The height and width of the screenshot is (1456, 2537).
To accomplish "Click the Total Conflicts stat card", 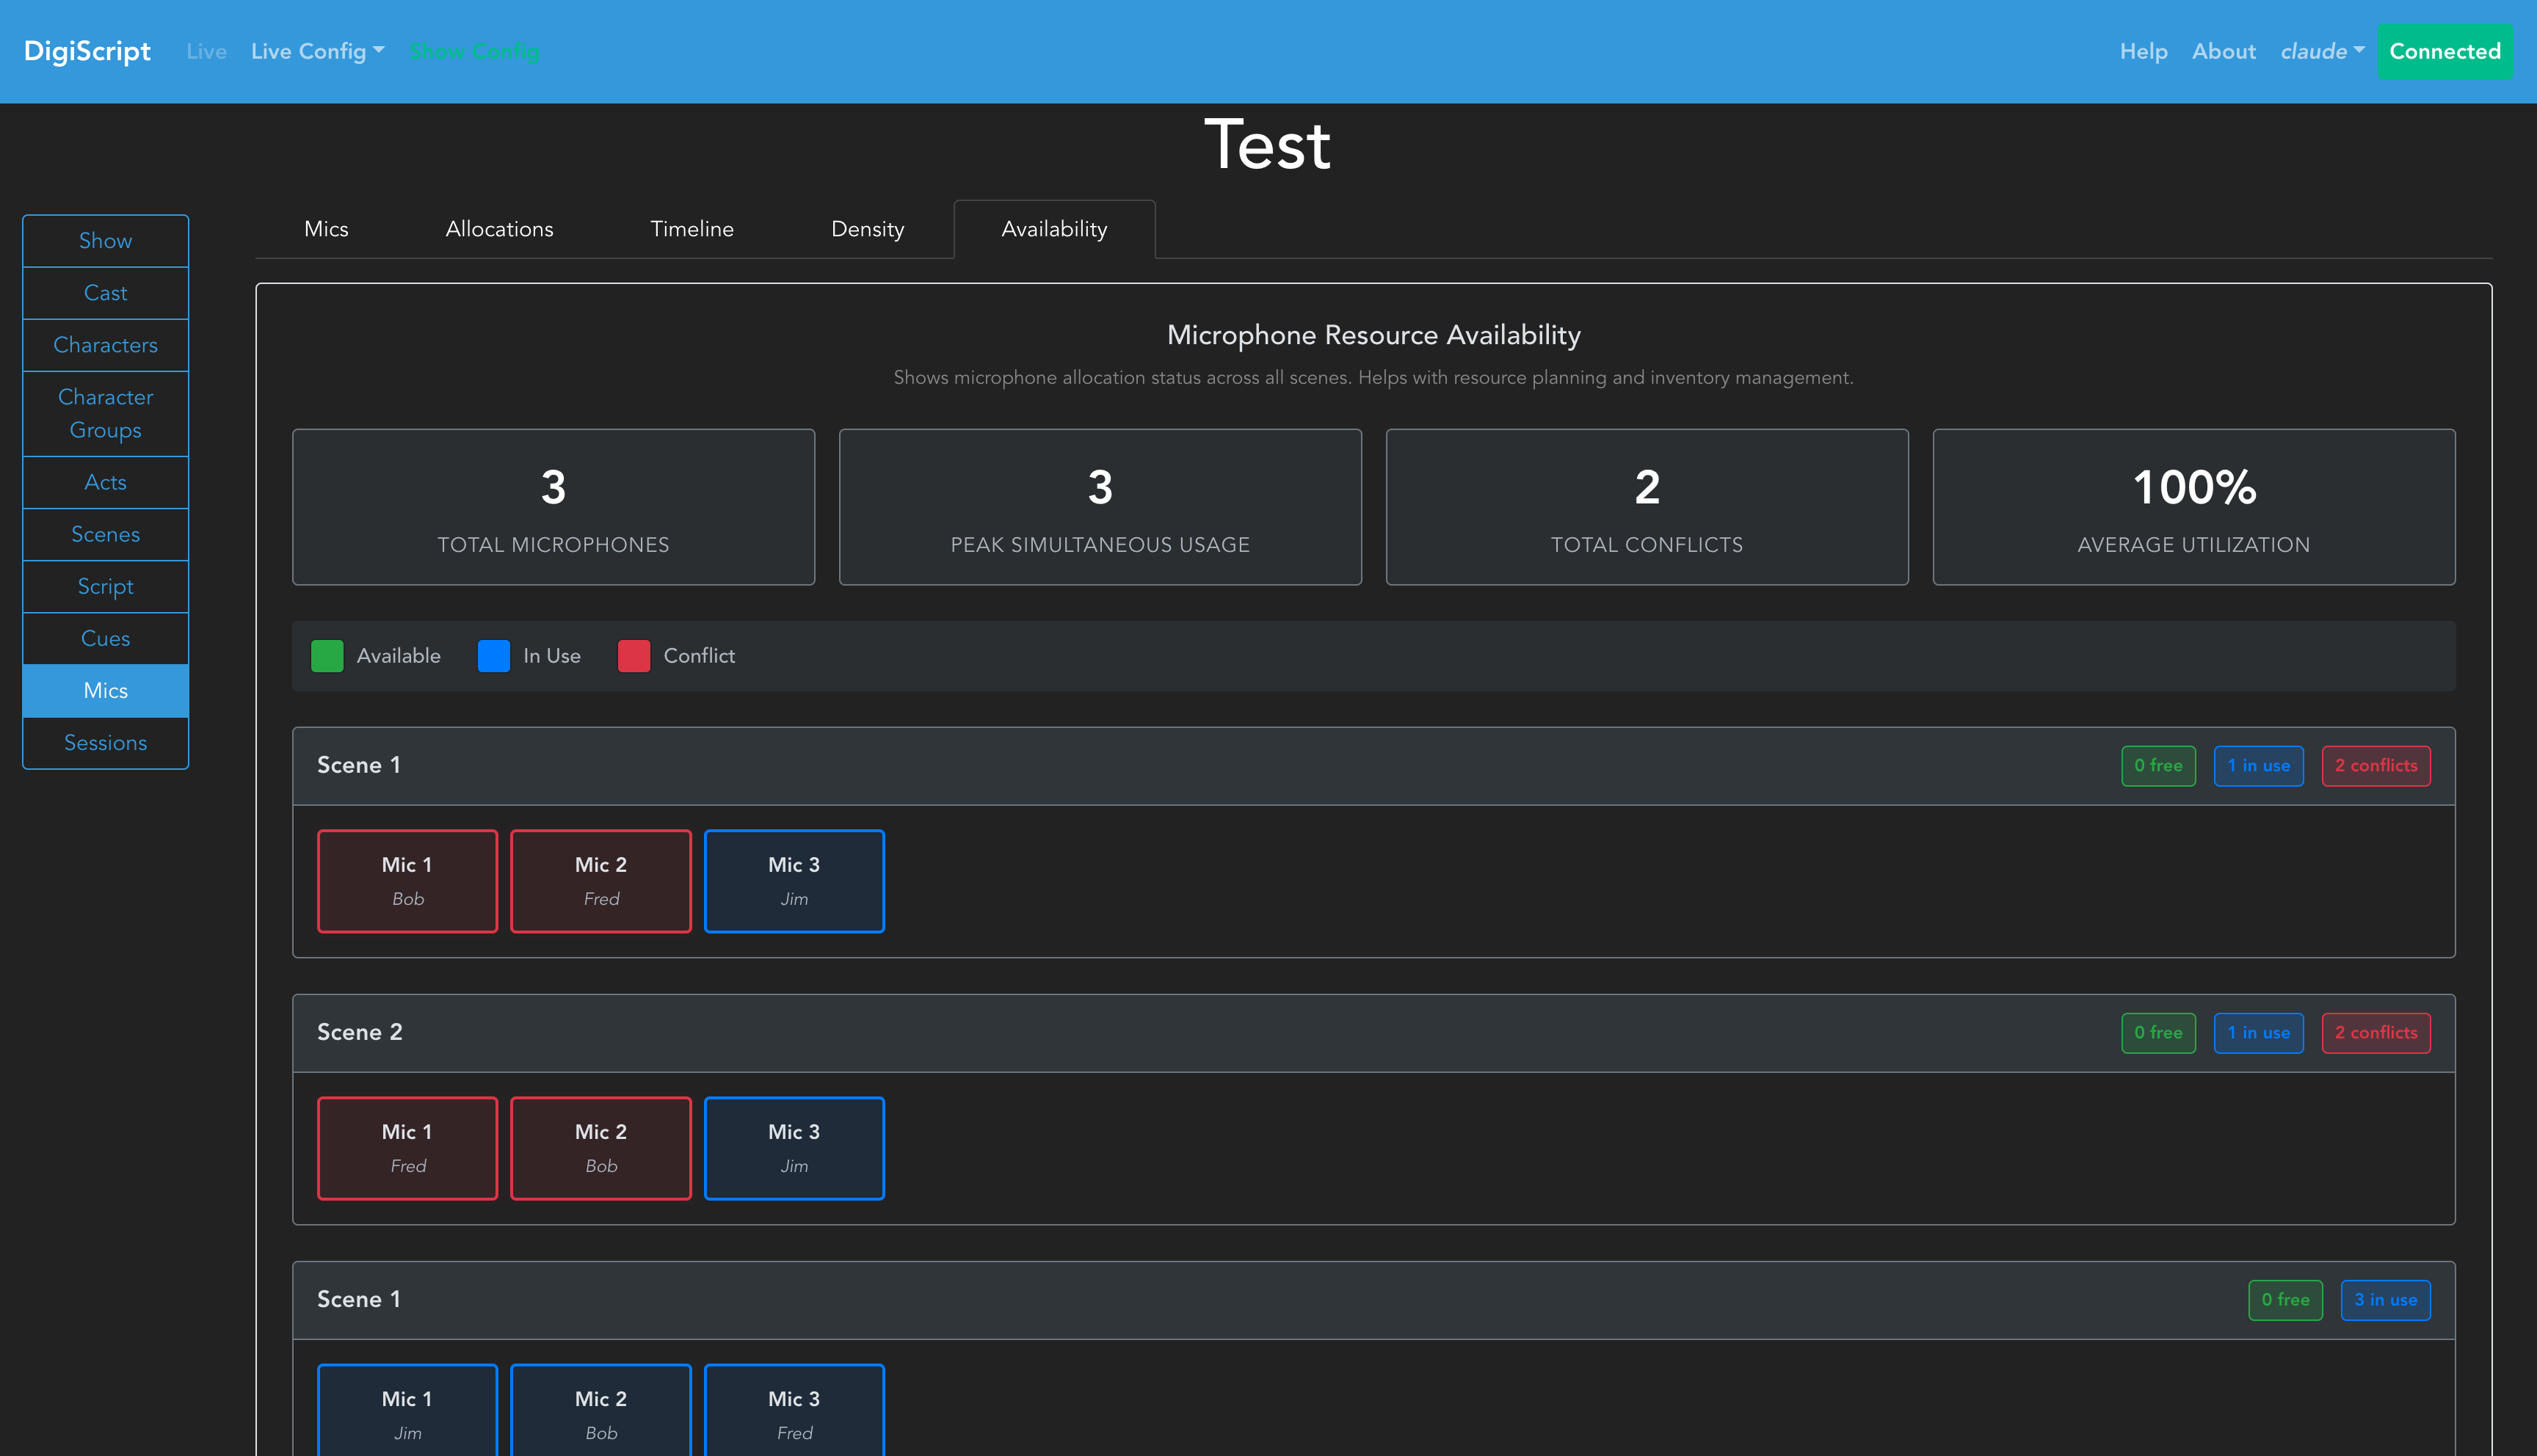I will tap(1646, 507).
